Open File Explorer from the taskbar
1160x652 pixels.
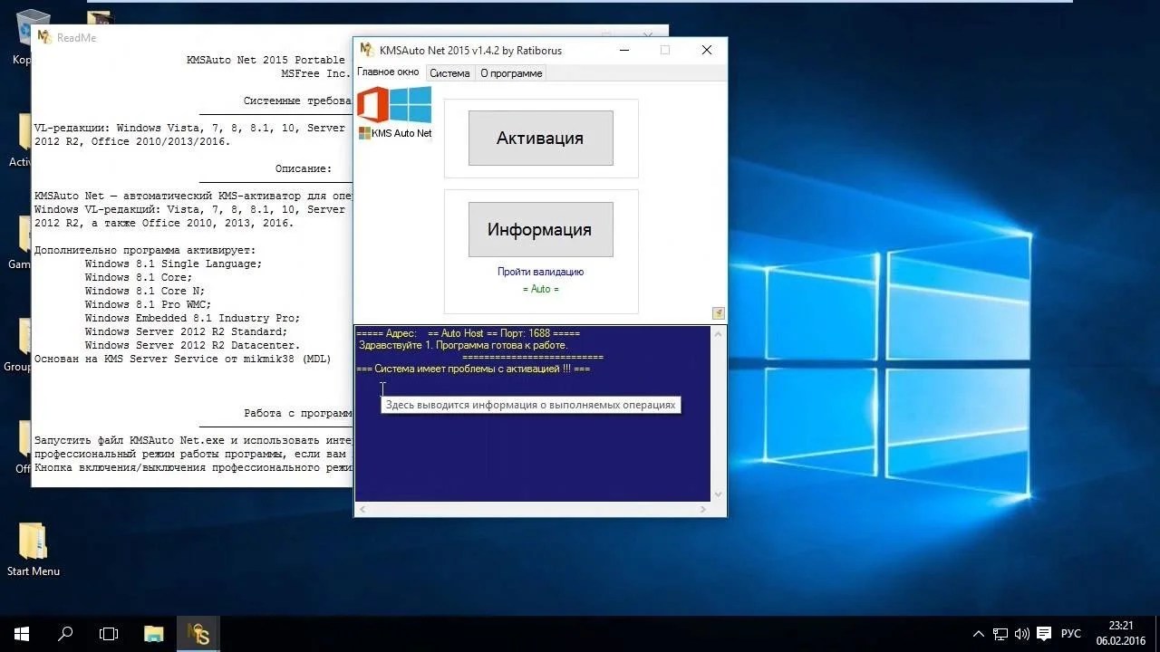pos(152,633)
